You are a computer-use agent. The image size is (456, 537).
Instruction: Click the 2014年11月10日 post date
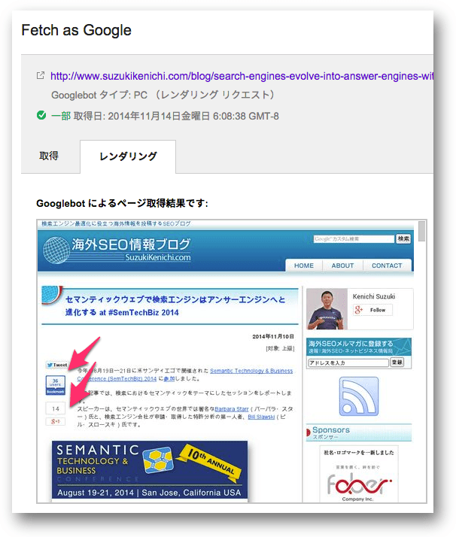(x=273, y=337)
